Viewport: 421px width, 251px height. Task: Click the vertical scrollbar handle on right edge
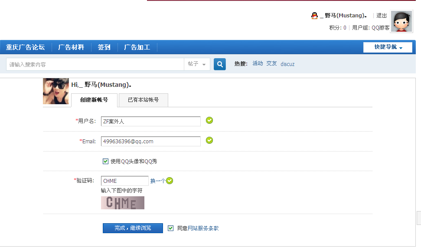click(x=418, y=218)
